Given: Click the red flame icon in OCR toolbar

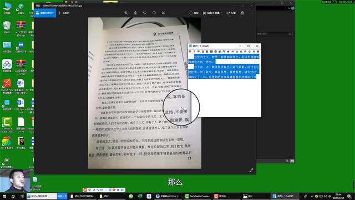Looking at the screenshot, I should [x=202, y=52].
